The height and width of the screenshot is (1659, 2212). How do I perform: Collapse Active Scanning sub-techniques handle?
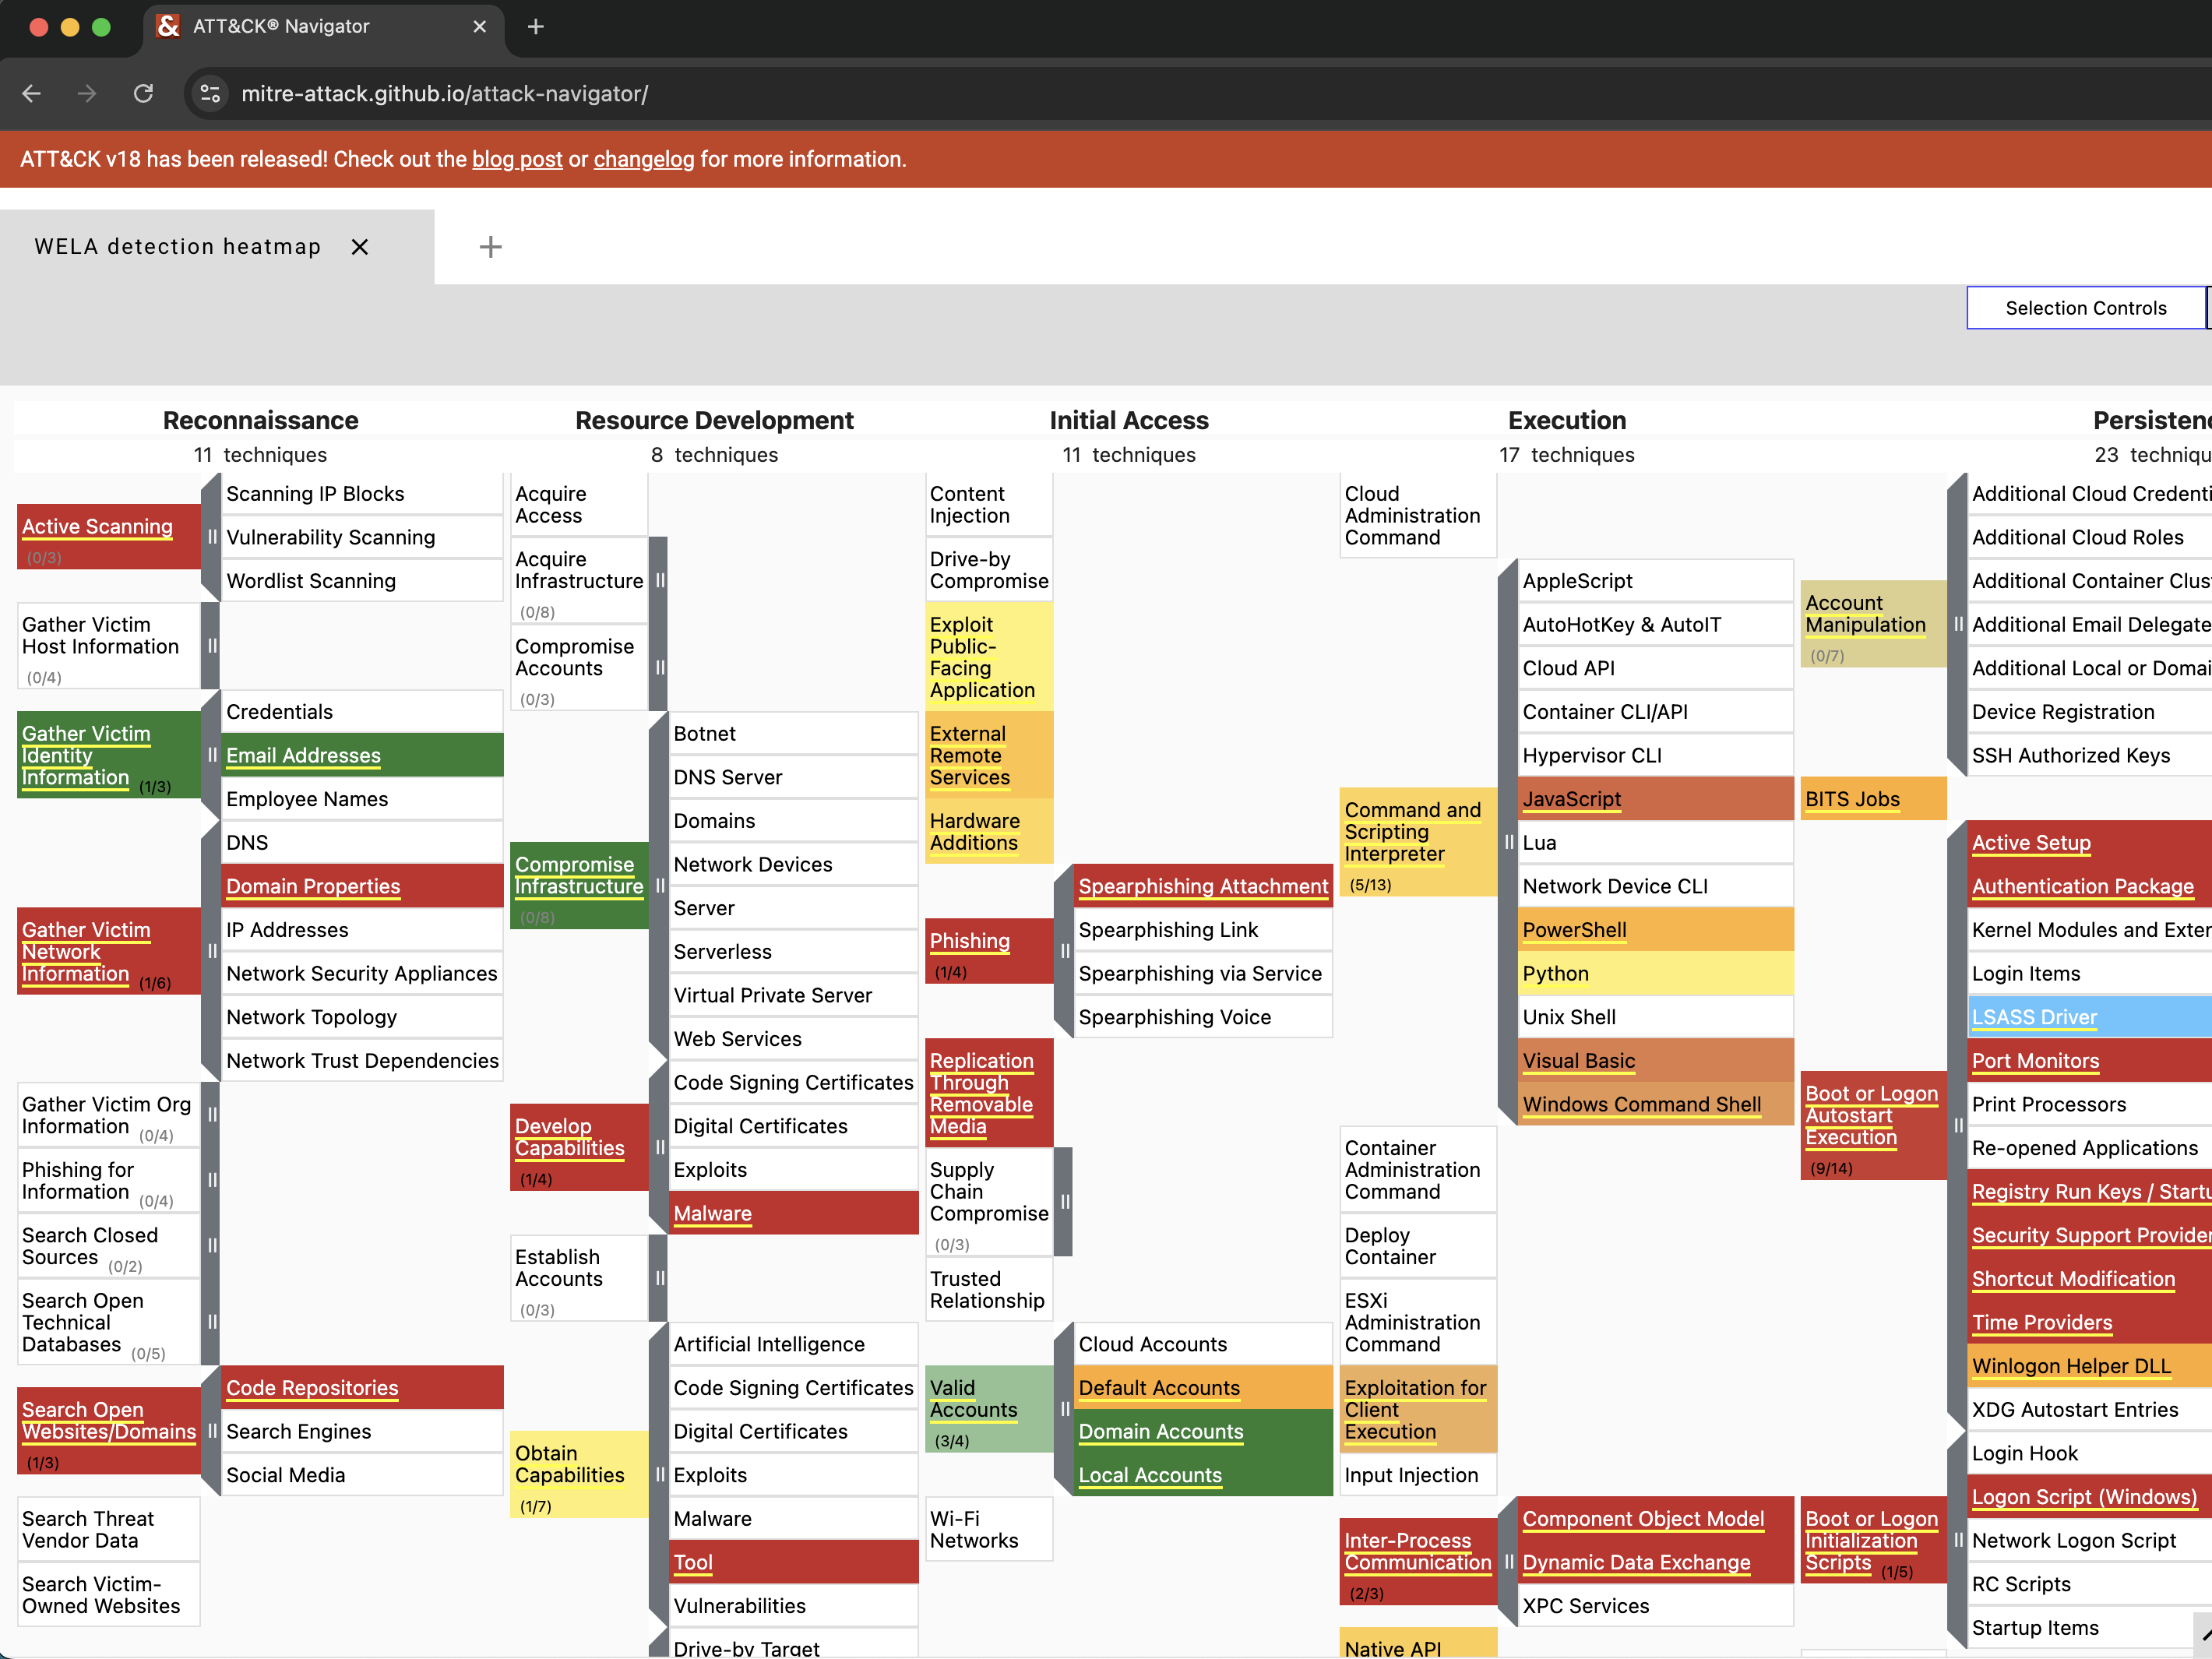click(x=211, y=537)
